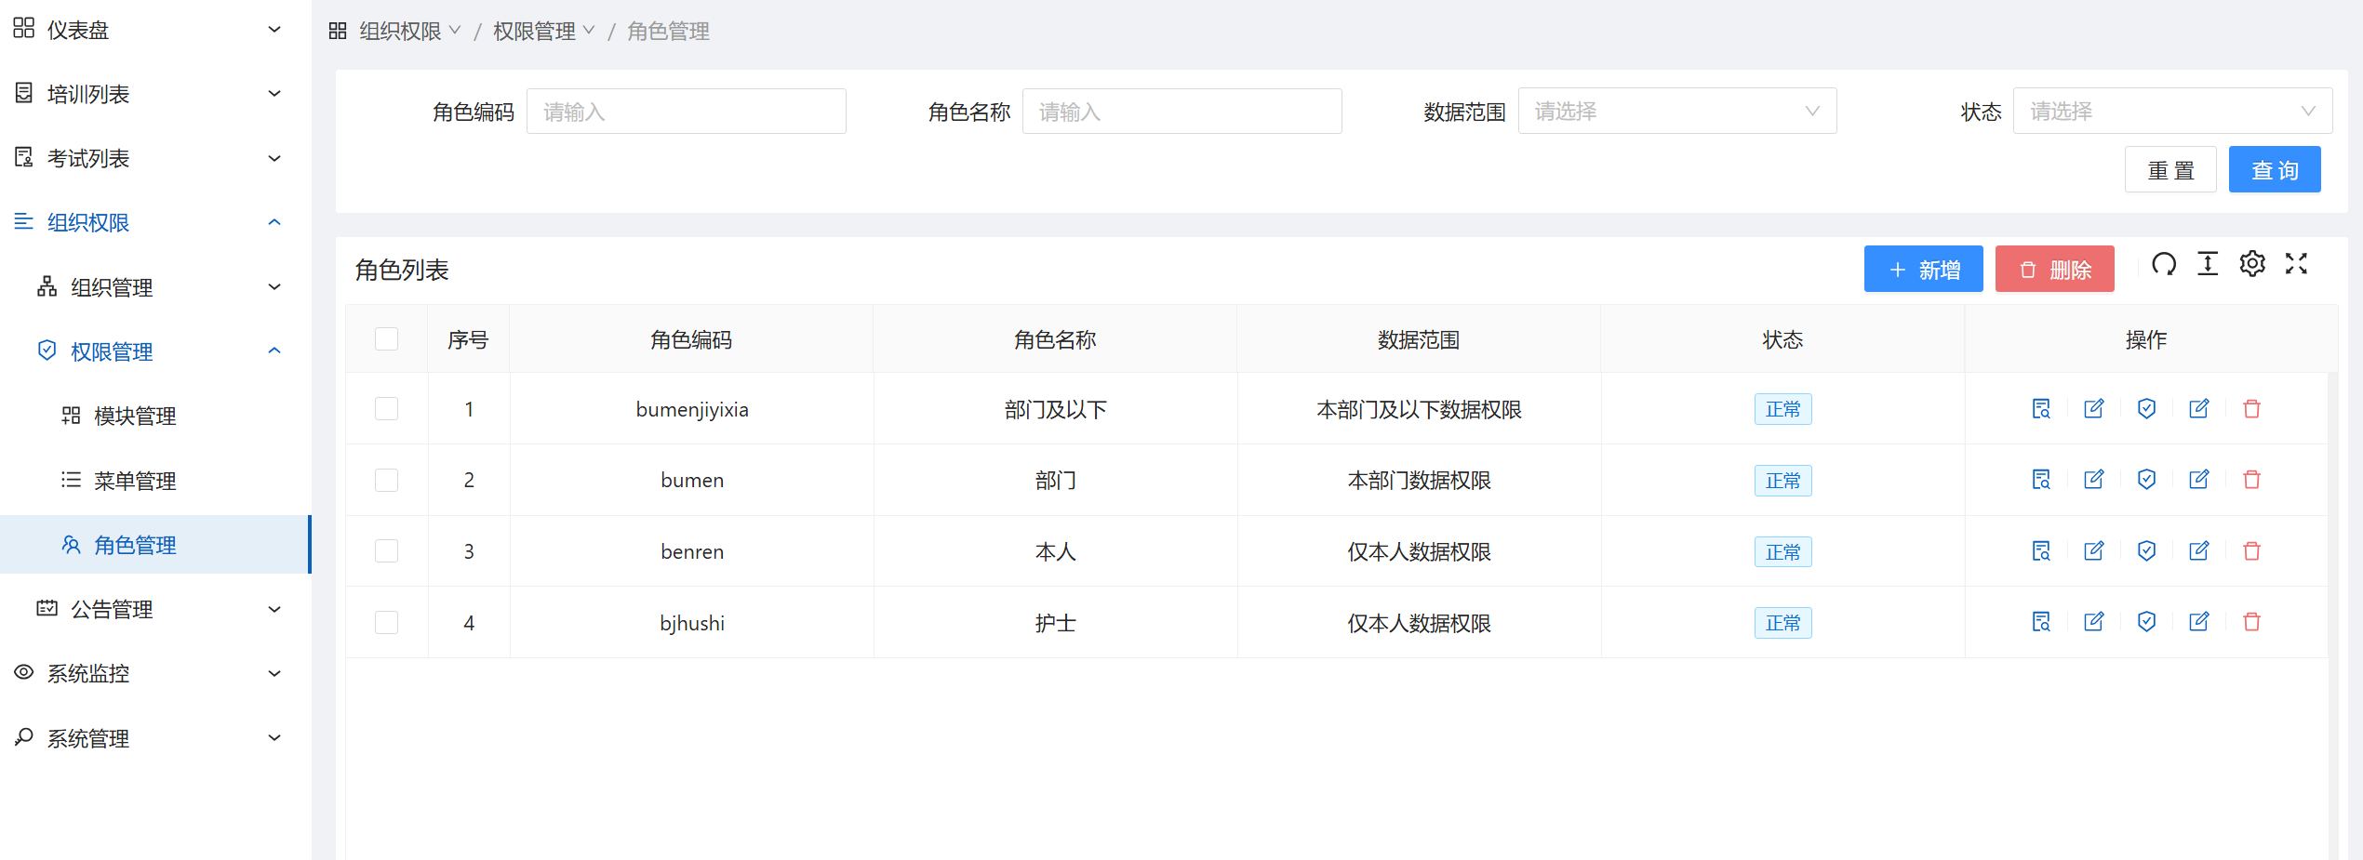Open 模块管理 in the sidebar
The height and width of the screenshot is (860, 2363).
[x=135, y=416]
